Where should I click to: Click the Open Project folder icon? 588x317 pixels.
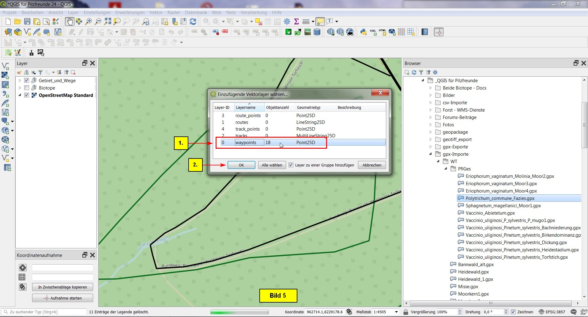tap(18, 21)
